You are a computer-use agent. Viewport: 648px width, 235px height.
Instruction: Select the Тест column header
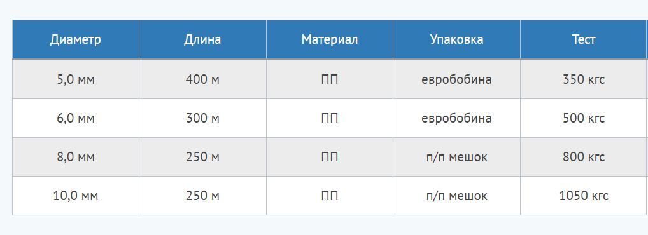tap(584, 39)
